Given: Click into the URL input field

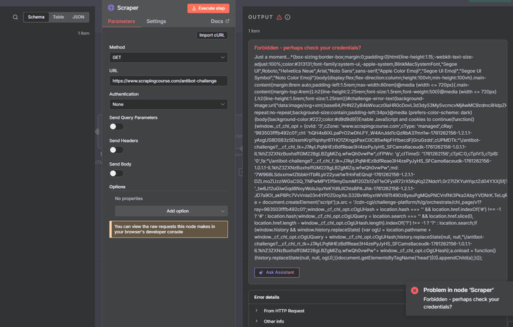Looking at the screenshot, I should point(168,81).
